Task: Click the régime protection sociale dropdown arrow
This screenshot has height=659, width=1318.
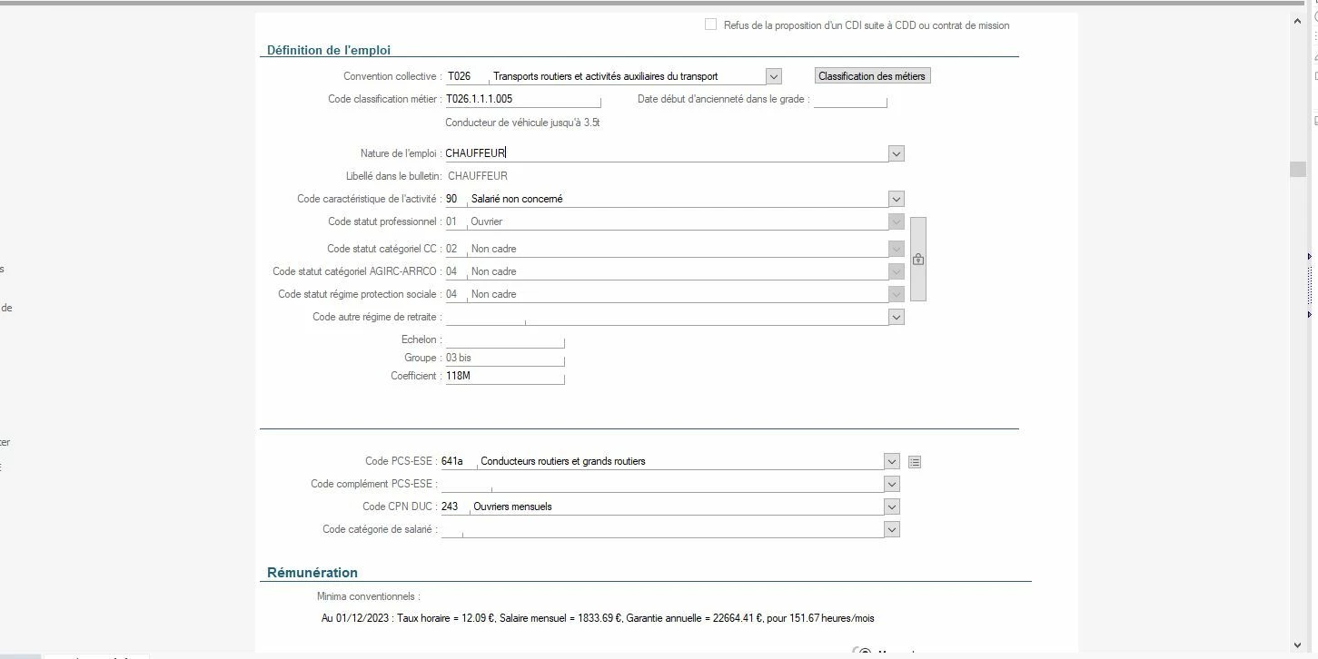Action: coord(897,294)
